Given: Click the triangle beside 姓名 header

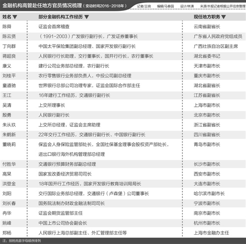Looking at the screenshot, I should click(15, 17).
